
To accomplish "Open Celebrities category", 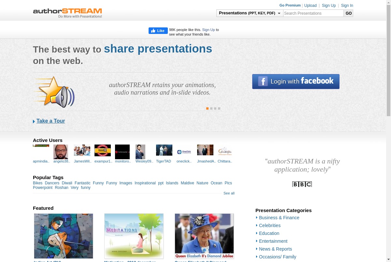I will [270, 225].
